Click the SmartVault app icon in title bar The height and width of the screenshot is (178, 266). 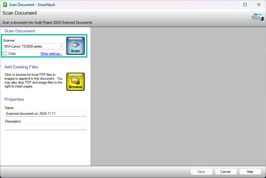(x=5, y=4)
